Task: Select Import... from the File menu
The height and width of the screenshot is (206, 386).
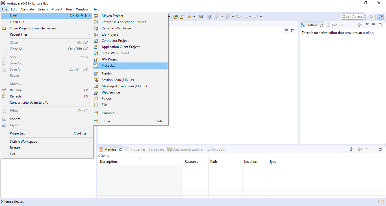Action: pyautogui.click(x=46, y=119)
